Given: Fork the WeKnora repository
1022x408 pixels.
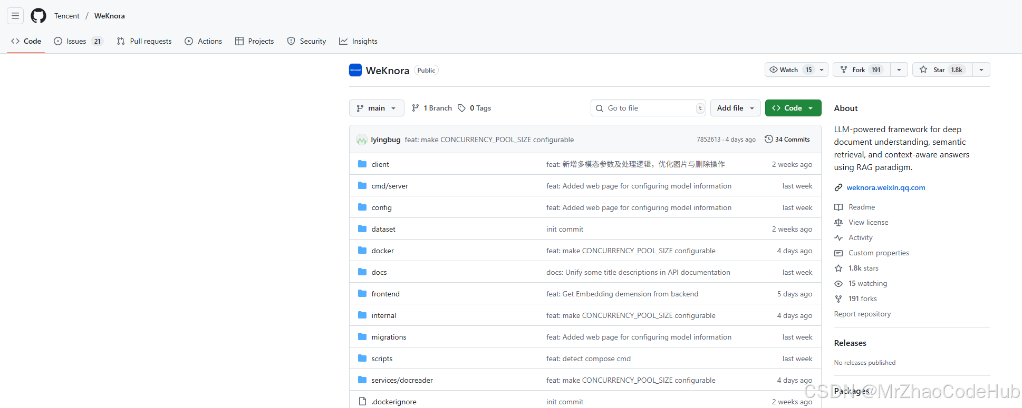Looking at the screenshot, I should (x=862, y=69).
